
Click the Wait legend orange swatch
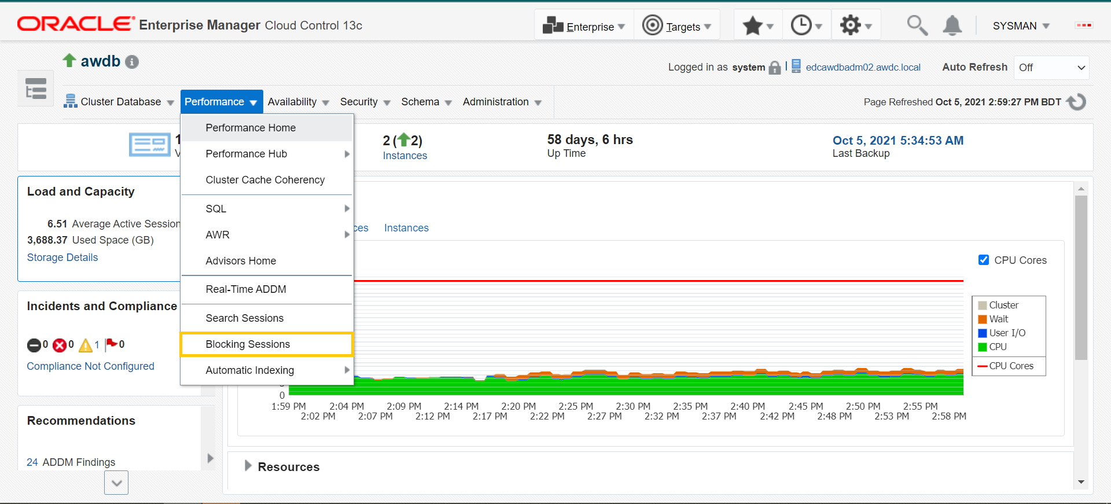(983, 319)
